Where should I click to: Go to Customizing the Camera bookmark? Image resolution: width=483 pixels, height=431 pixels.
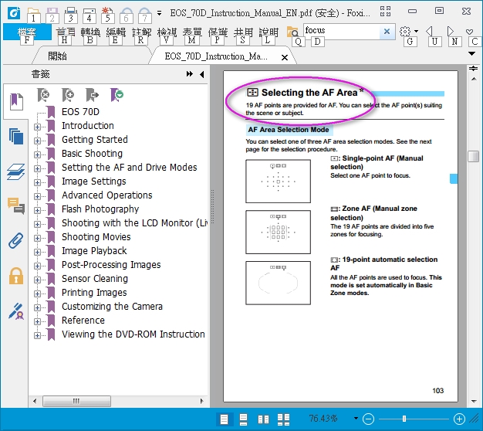pos(112,306)
